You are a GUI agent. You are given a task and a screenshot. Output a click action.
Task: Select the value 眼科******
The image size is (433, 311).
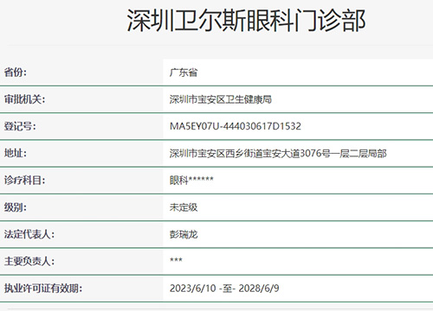coord(191,181)
